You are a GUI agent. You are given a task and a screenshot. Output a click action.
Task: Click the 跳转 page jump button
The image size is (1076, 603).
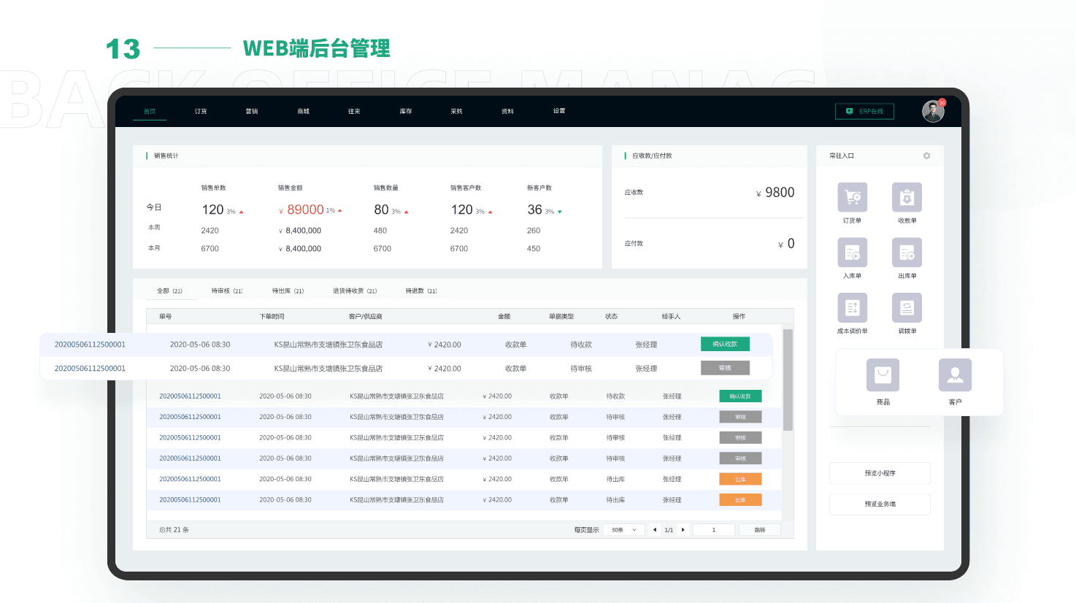760,530
